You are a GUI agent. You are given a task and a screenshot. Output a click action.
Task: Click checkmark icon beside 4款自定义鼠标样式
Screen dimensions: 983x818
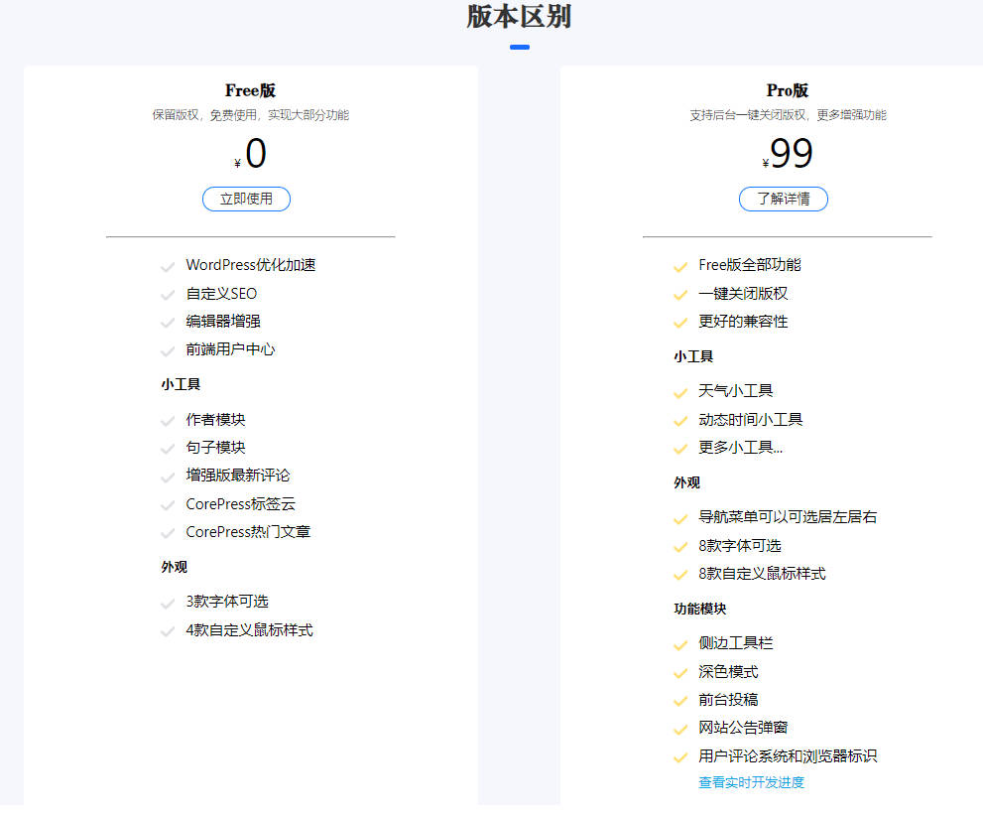[168, 631]
